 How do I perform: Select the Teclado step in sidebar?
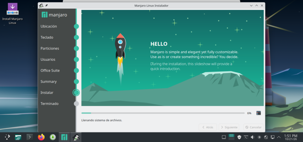[x=47, y=37]
